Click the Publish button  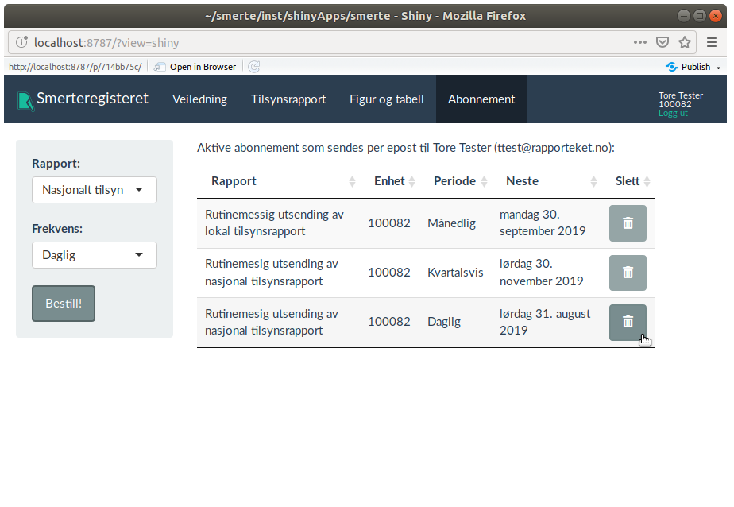point(688,67)
